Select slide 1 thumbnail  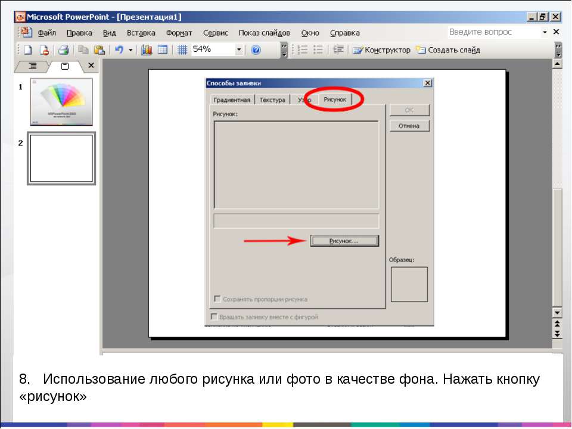pyautogui.click(x=61, y=101)
